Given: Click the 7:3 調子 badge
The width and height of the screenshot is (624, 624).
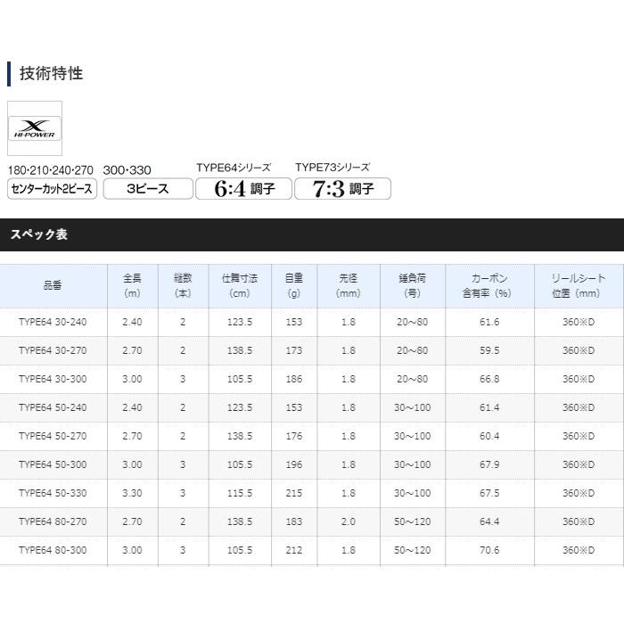Looking at the screenshot, I should (x=342, y=189).
